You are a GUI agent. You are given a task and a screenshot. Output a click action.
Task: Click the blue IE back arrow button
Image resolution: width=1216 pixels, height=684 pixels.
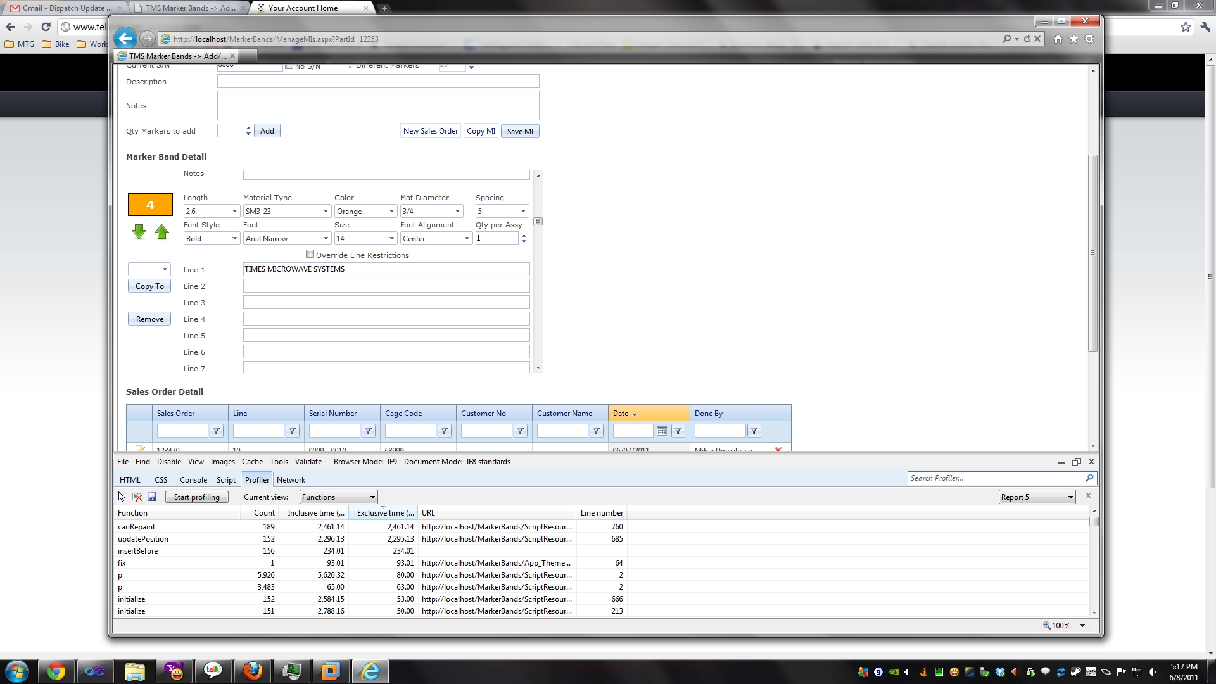pos(125,39)
